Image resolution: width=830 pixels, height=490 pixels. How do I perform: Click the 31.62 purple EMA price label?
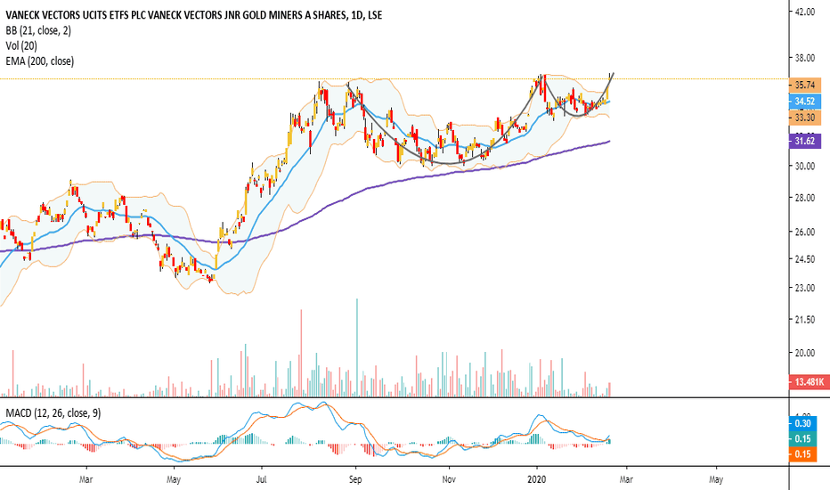[804, 141]
